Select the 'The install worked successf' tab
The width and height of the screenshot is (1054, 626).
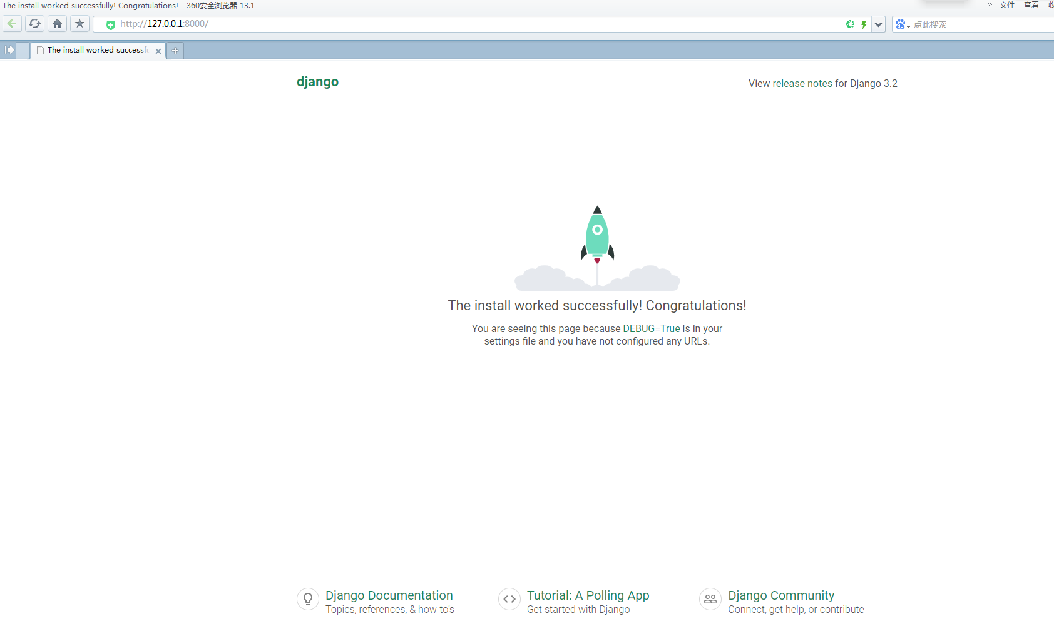(x=97, y=50)
